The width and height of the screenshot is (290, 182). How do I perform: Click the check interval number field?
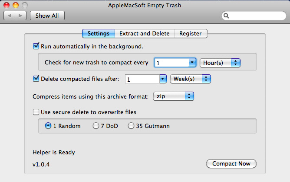[172, 63]
